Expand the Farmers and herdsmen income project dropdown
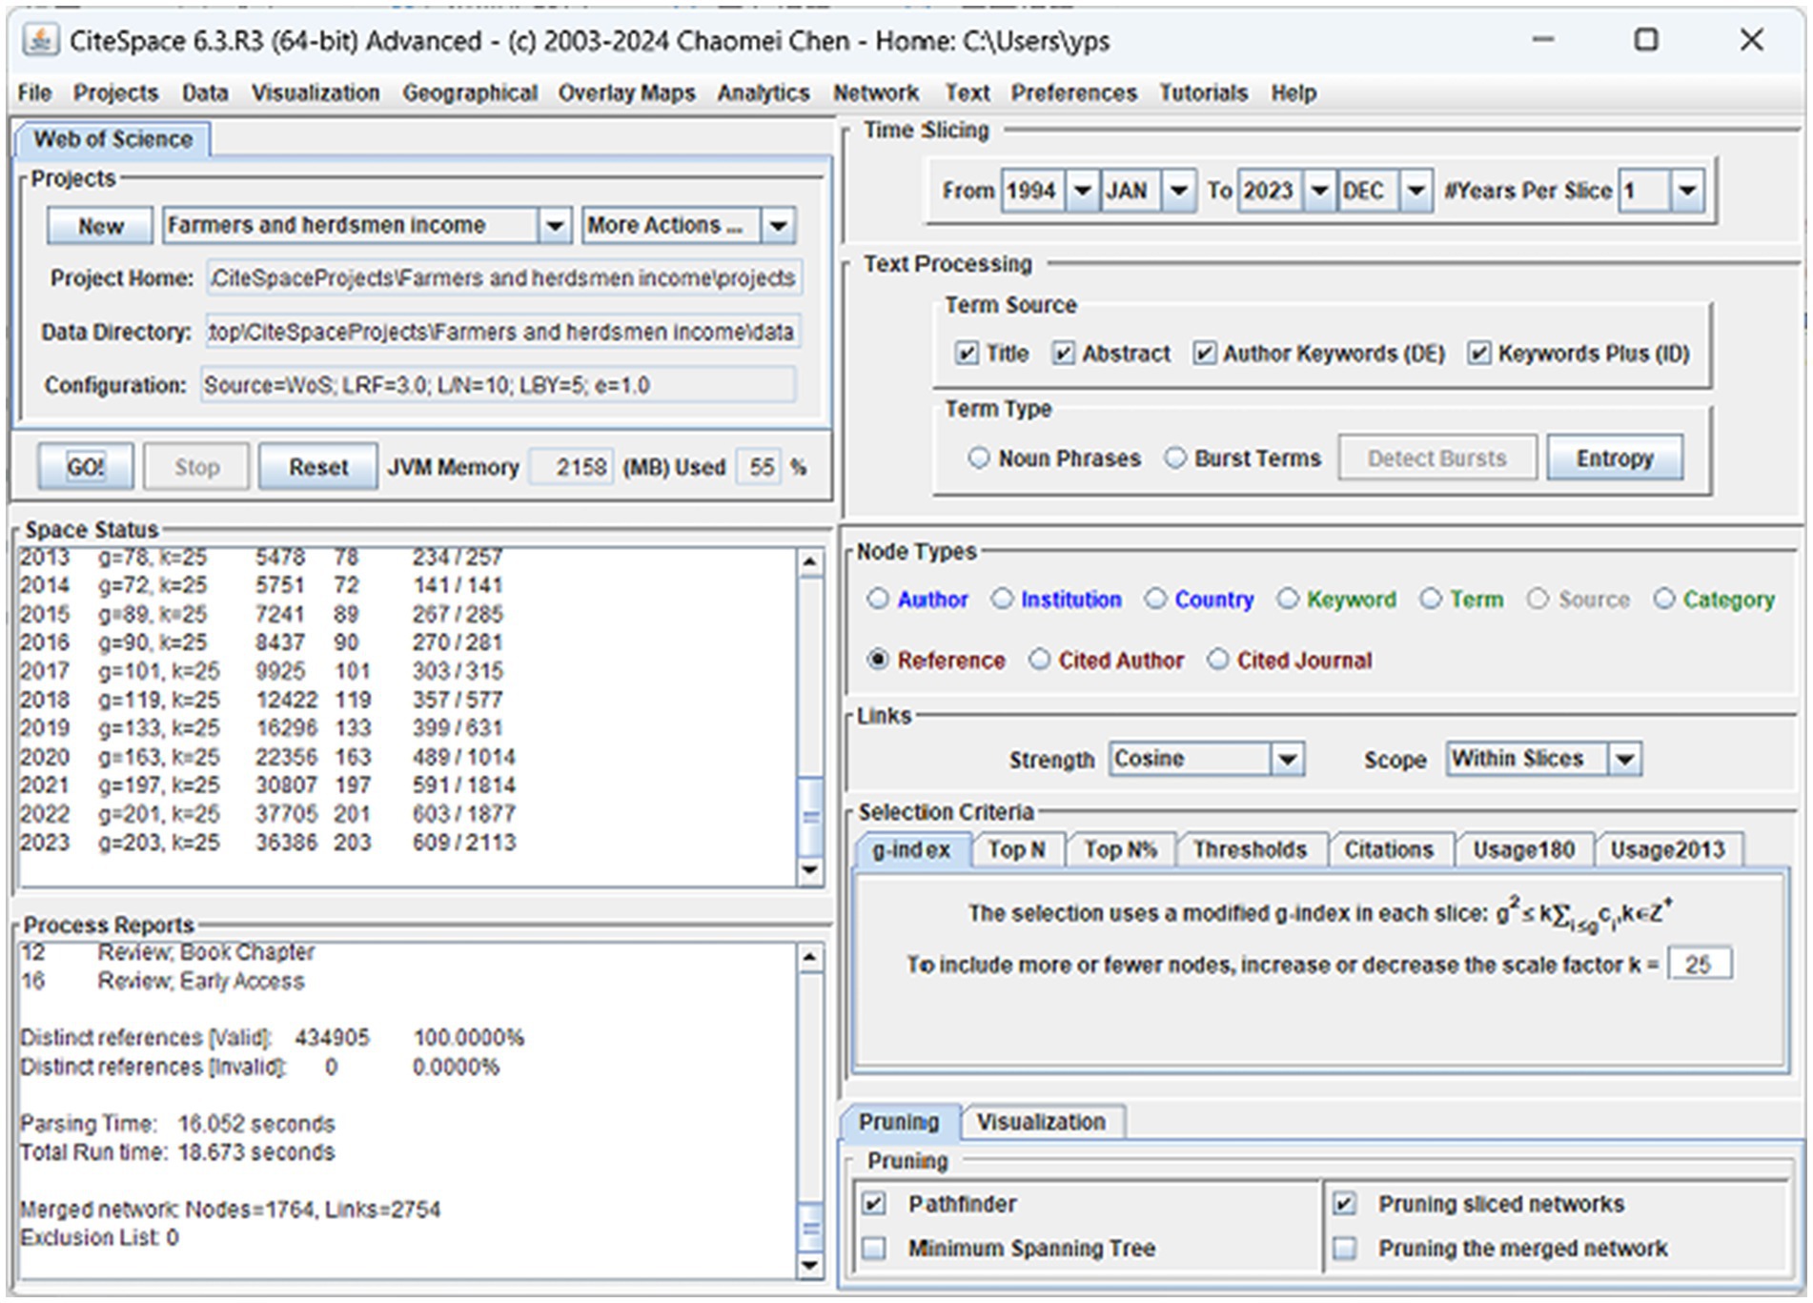The height and width of the screenshot is (1303, 1813). pyautogui.click(x=554, y=226)
